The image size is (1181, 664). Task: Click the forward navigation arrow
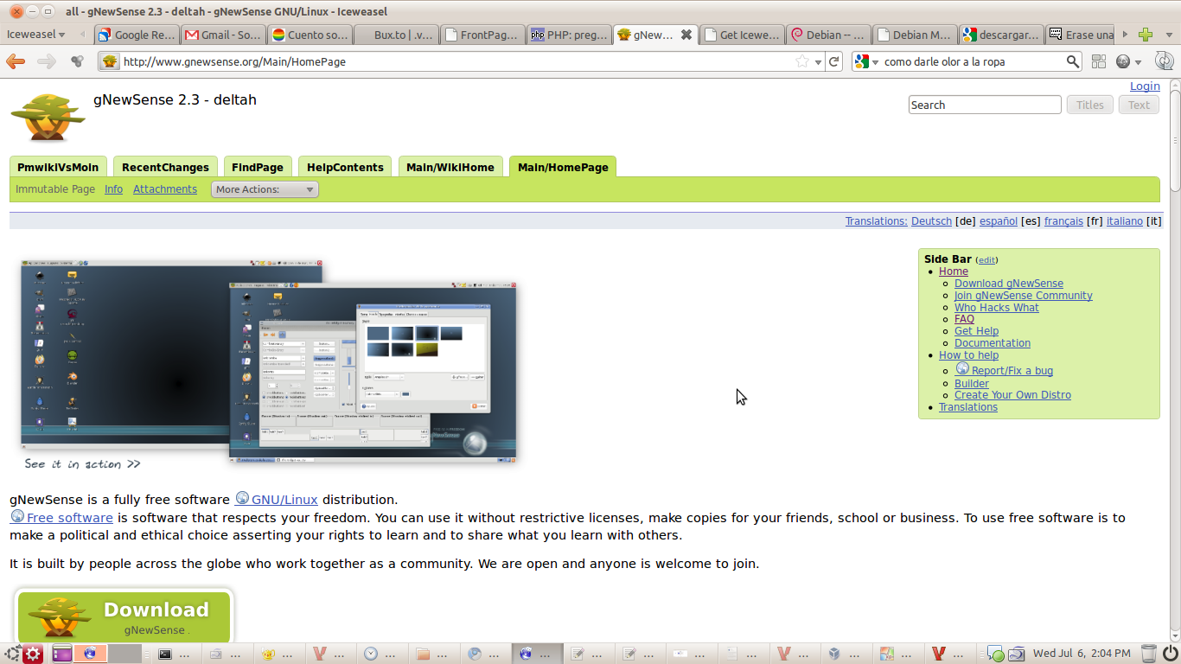click(46, 61)
